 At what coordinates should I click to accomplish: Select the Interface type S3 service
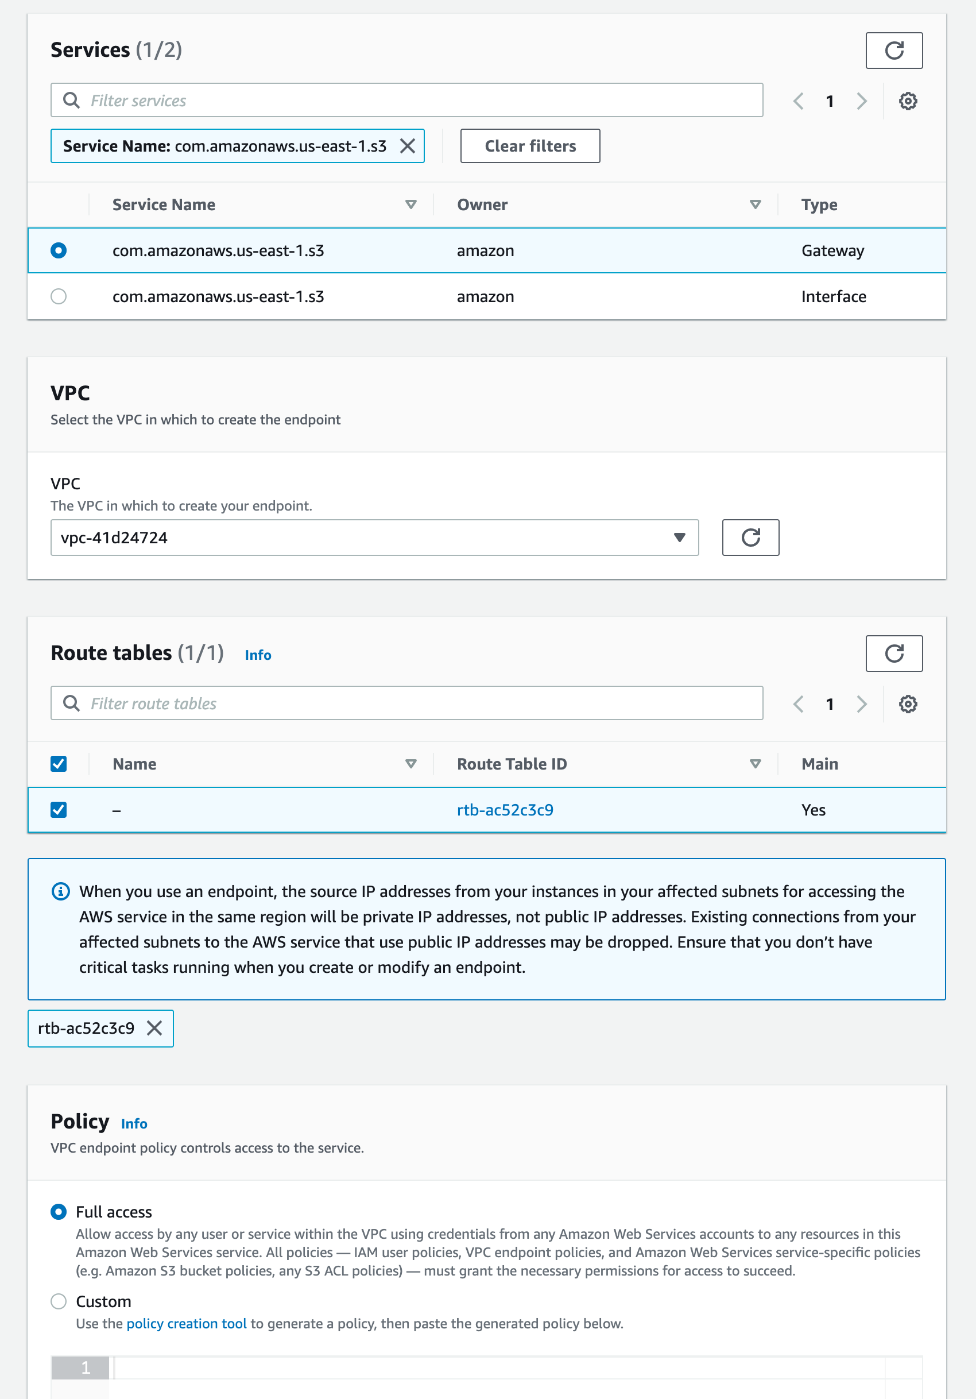(x=59, y=296)
